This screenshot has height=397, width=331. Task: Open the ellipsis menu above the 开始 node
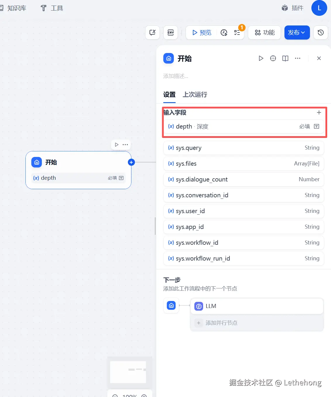[x=126, y=145]
